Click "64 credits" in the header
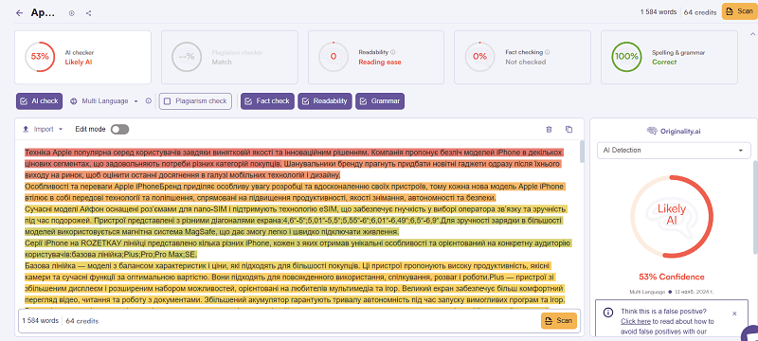This screenshot has height=341, width=758. click(x=700, y=12)
